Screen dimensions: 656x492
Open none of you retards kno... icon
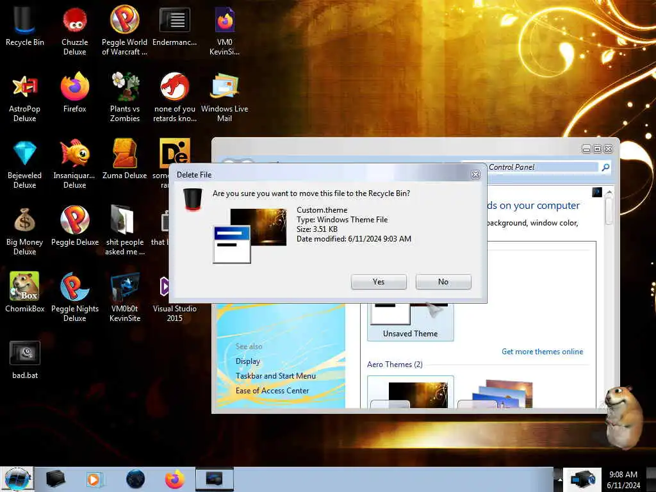click(174, 97)
